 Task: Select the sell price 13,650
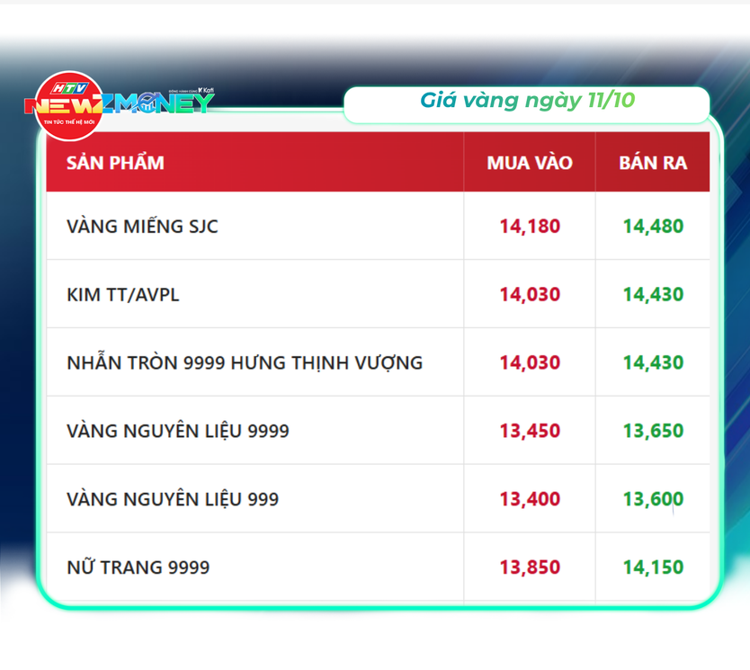pos(653,431)
